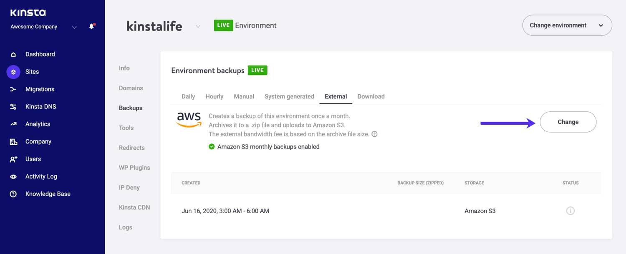Open the notifications bell
Screen dimensions: 626x254
[92, 26]
